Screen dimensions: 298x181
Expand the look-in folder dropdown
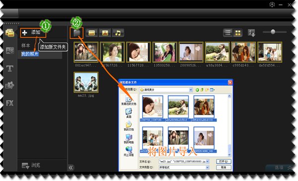pyautogui.click(x=191, y=90)
